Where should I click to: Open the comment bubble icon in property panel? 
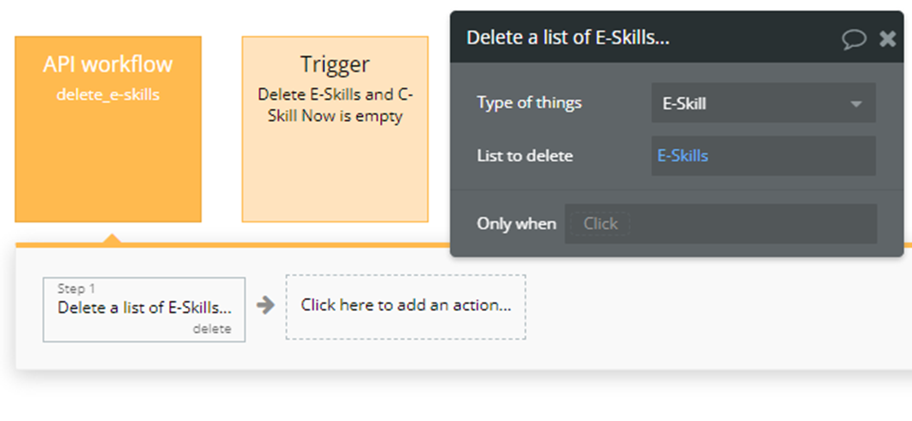[x=853, y=38]
